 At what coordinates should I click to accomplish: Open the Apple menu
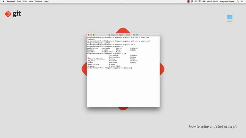[3, 2]
